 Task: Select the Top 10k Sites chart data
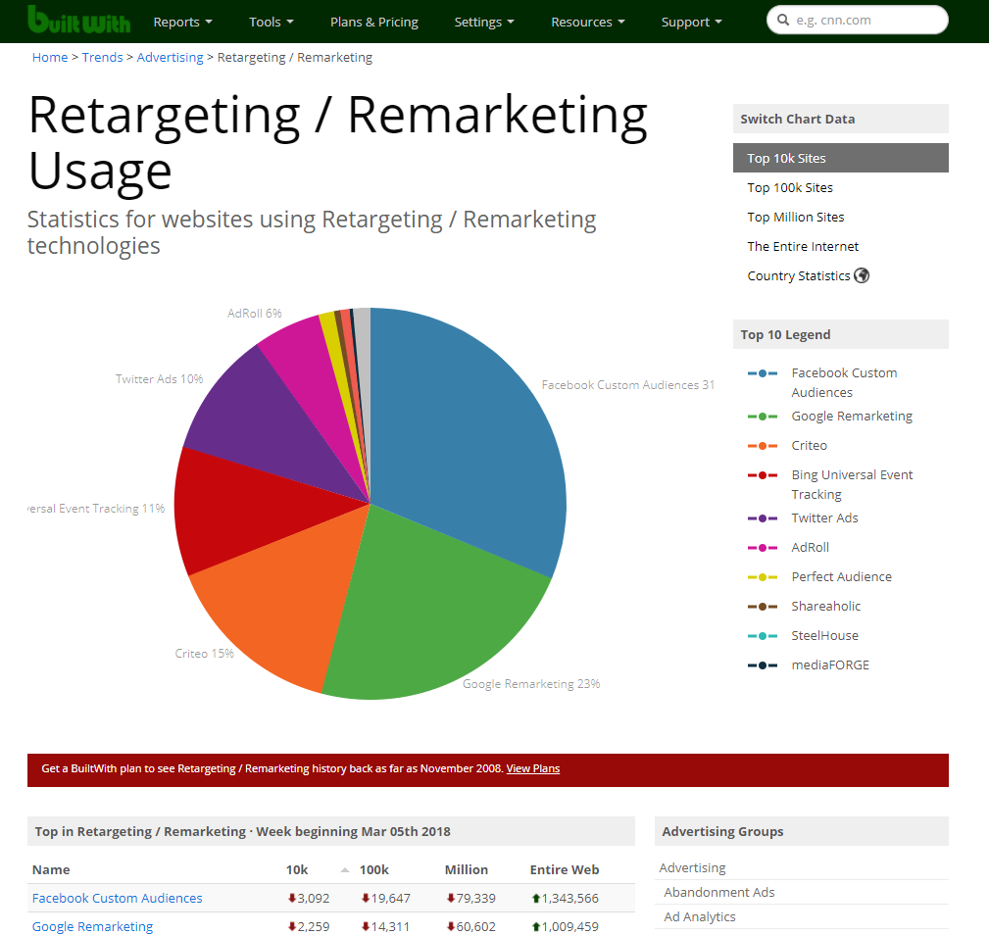840,158
